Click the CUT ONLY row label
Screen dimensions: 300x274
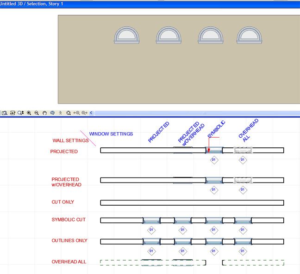(63, 202)
